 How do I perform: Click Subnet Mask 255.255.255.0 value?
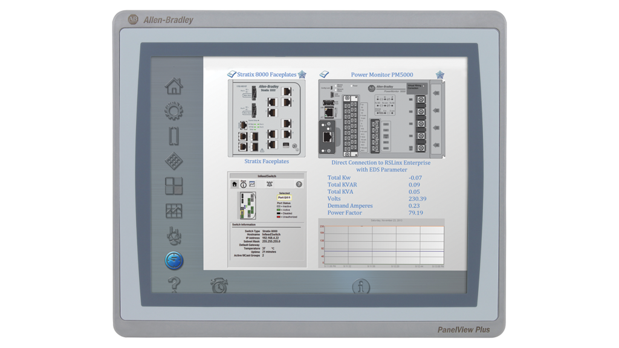click(x=271, y=242)
